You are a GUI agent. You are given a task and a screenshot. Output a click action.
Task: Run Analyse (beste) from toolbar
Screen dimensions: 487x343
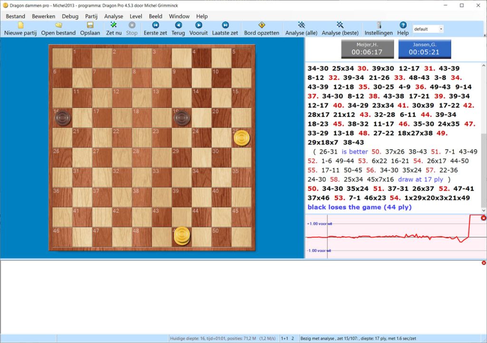point(340,29)
